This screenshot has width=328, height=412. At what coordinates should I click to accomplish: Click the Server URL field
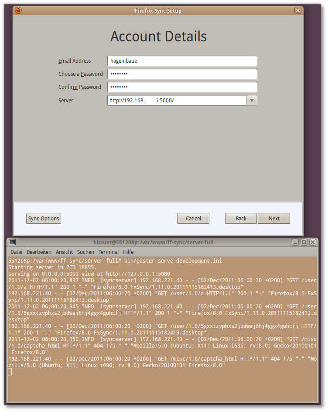[177, 100]
